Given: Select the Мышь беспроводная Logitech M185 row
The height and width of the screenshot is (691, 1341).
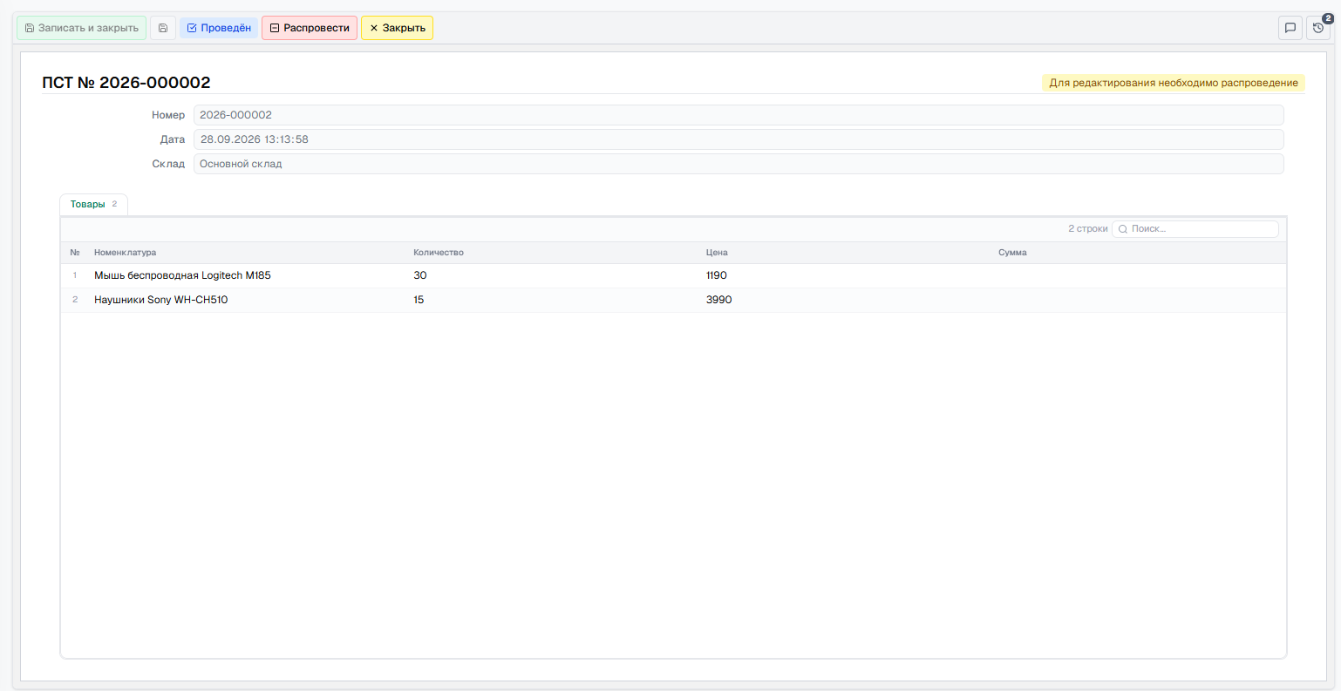Looking at the screenshot, I should click(x=673, y=275).
